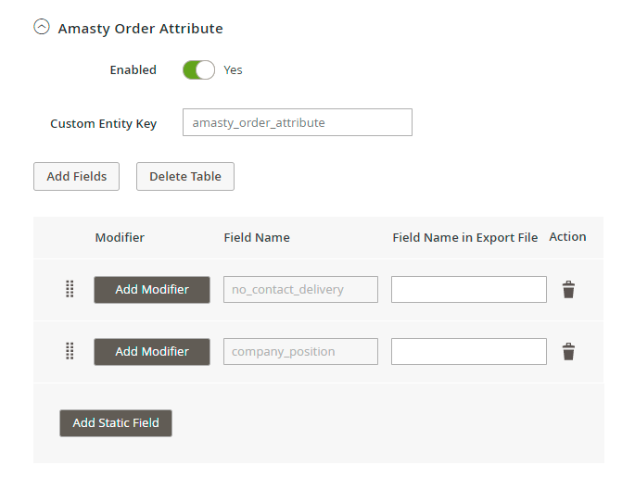Click the Add Static Field button

pos(116,423)
